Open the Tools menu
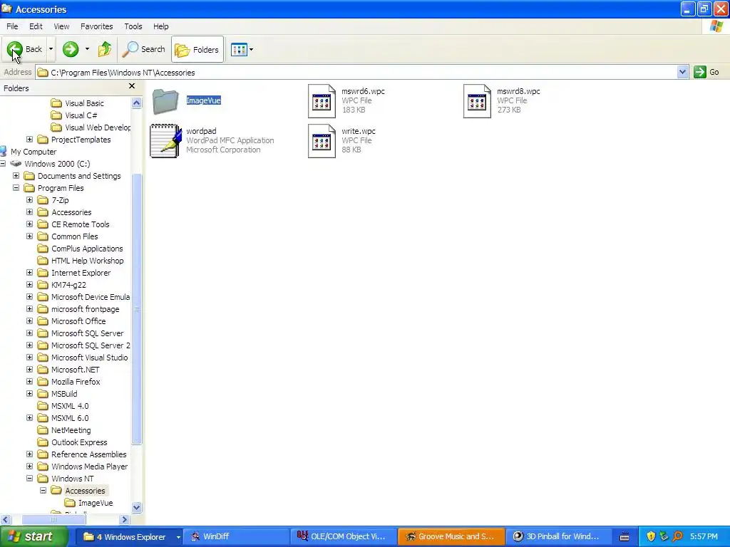The height and width of the screenshot is (547, 730). click(133, 26)
